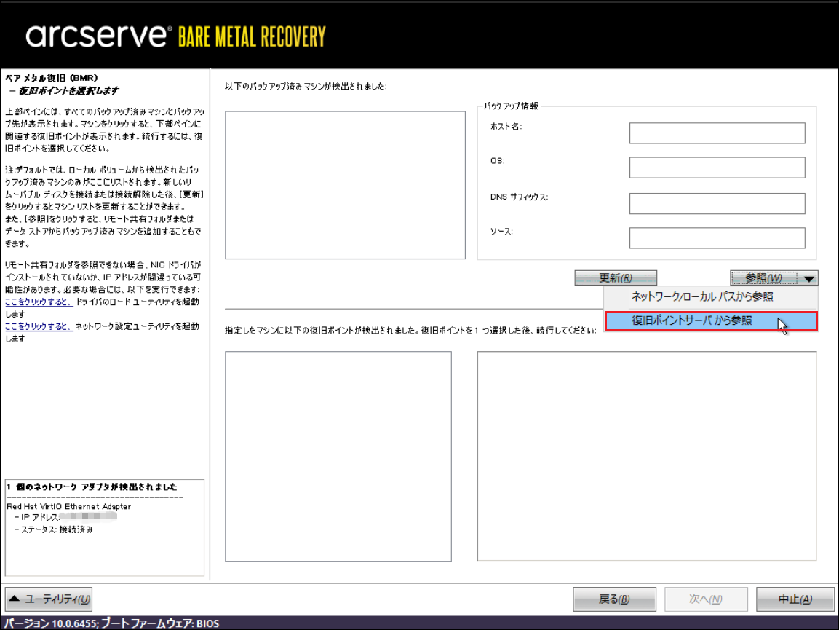Click the 参照(W) button

pos(764,277)
